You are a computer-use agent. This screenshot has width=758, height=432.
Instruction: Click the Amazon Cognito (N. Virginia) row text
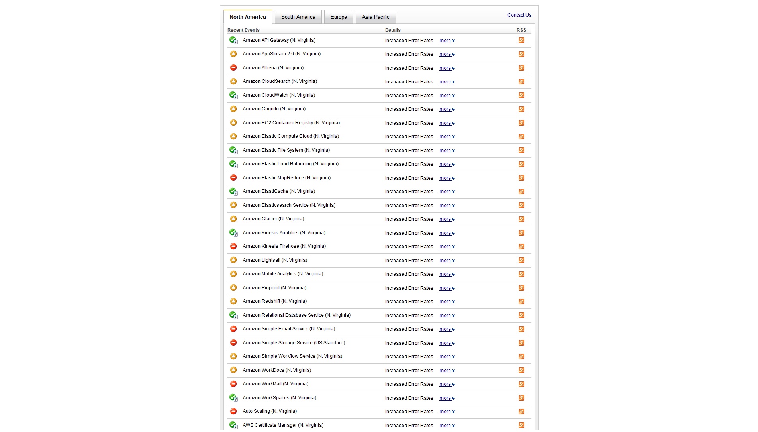(x=274, y=109)
